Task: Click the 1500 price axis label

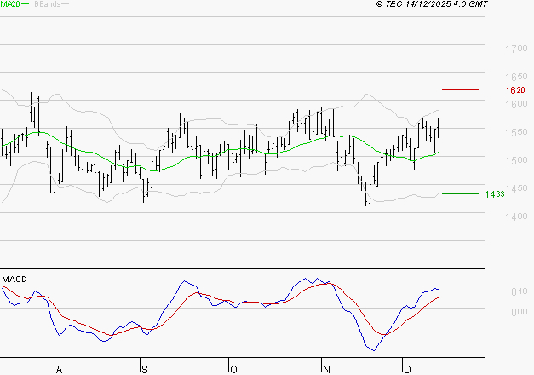Action: (x=516, y=160)
